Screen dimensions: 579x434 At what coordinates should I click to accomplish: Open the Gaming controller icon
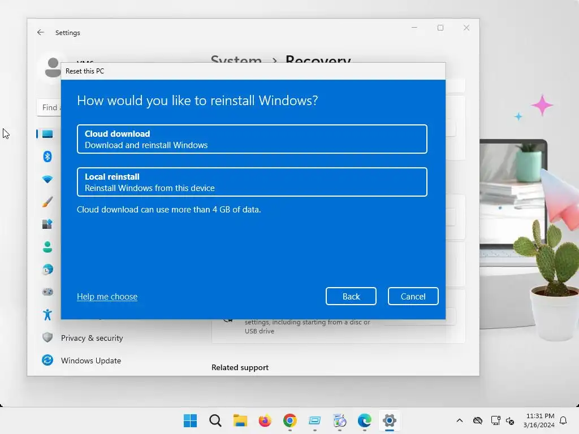47,292
